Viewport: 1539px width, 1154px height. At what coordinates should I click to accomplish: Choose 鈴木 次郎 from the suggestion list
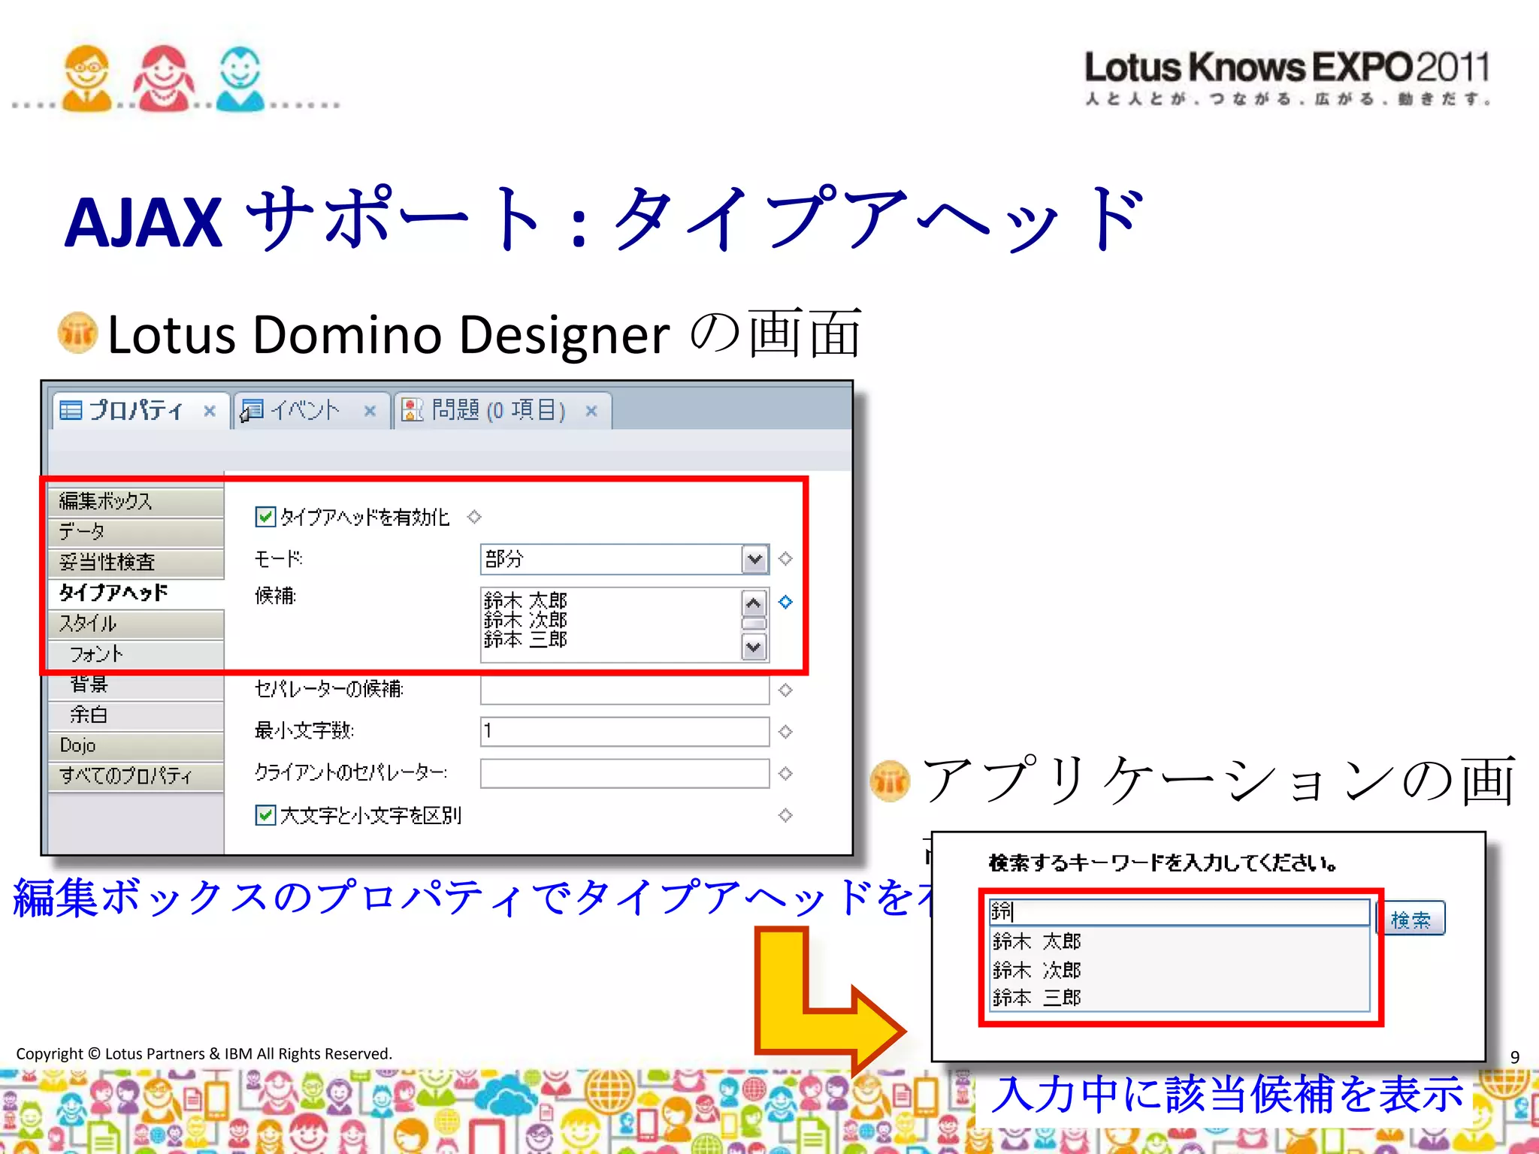point(1037,970)
